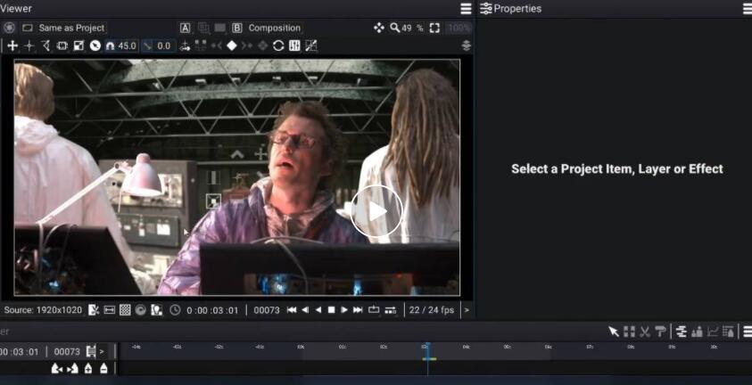Click the viewer timecode 0:00:03:01
The height and width of the screenshot is (385, 752).
coord(212,310)
